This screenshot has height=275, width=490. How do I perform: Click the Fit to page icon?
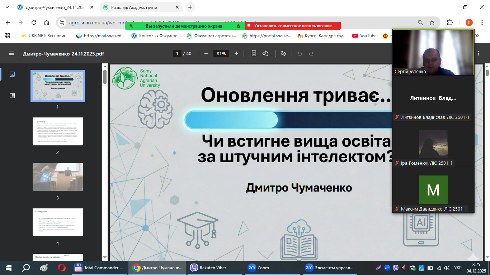click(254, 53)
